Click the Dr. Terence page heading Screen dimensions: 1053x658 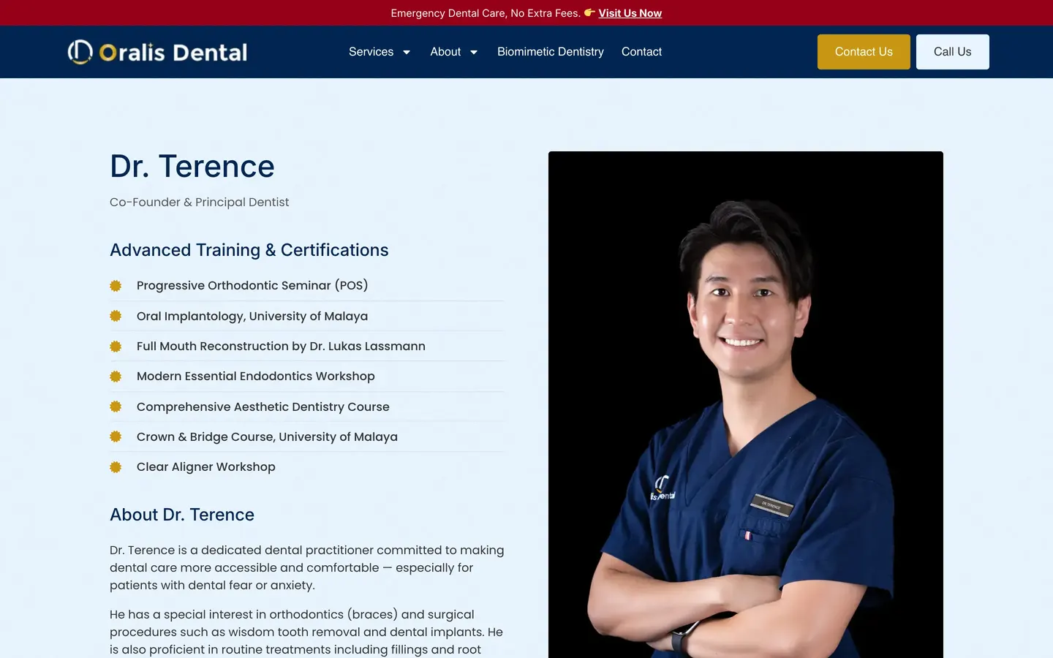coord(192,166)
